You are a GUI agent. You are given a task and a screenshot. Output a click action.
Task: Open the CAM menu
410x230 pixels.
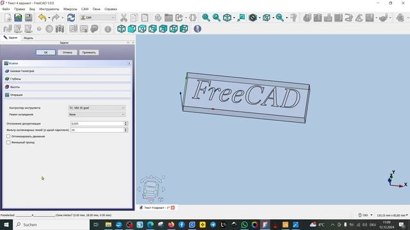click(85, 9)
